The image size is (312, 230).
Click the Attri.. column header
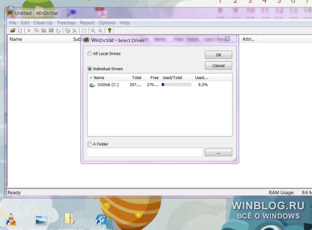248,39
